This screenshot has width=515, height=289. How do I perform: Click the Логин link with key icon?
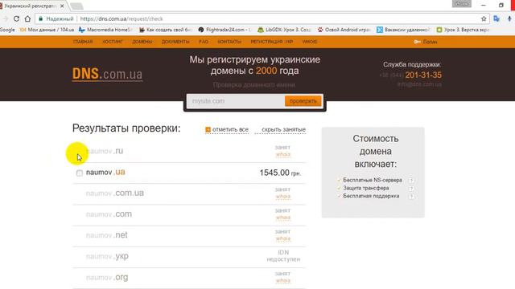coord(426,42)
